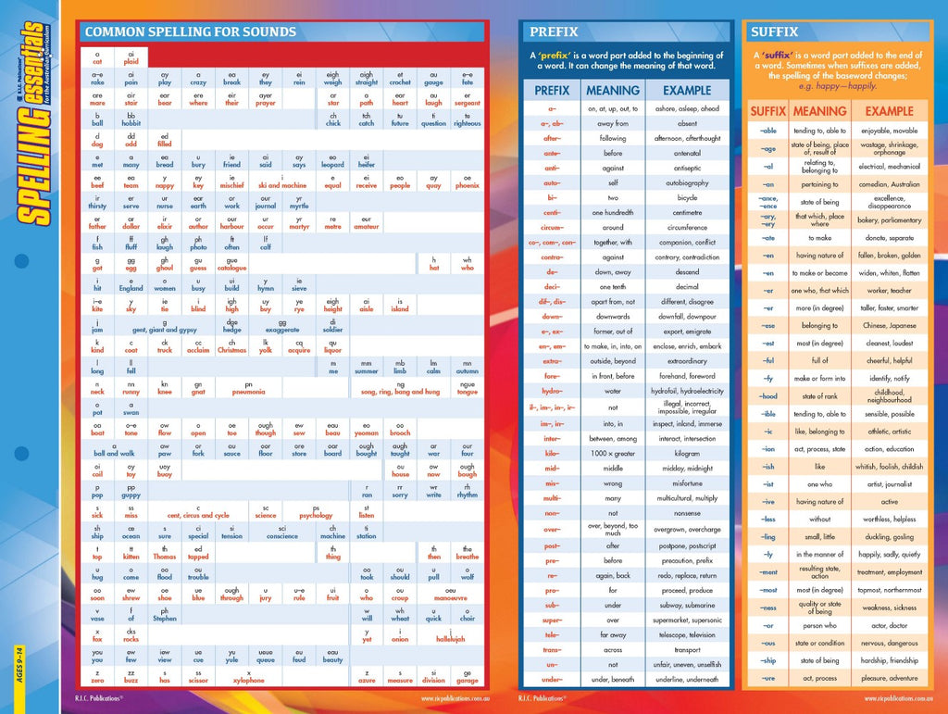Click the 'ski and machine' cell

[x=282, y=185]
